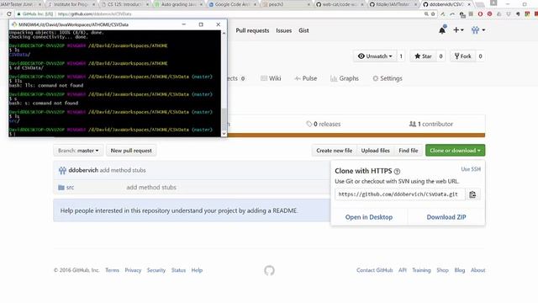Click New pull request button
Screen dimensions: 538x303
click(131, 151)
